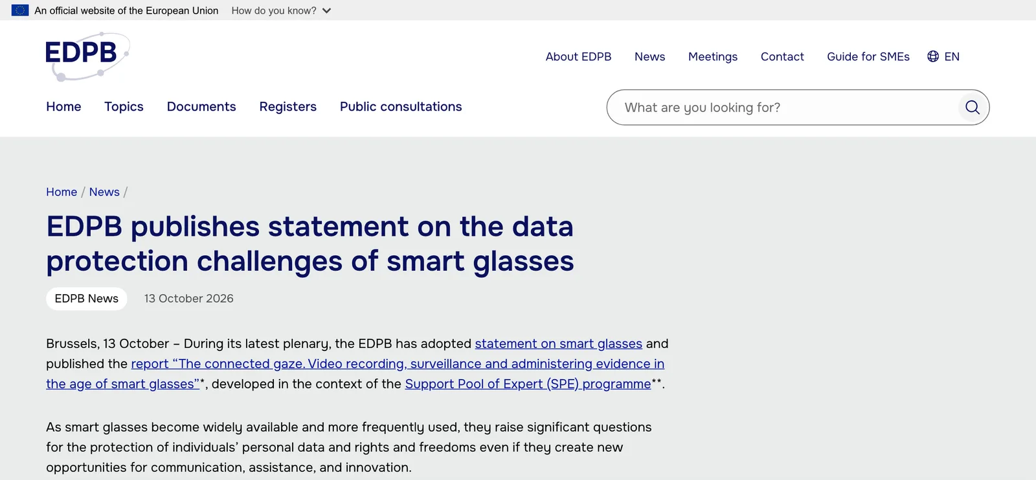The width and height of the screenshot is (1036, 480).
Task: Click the EDPB logo
Action: click(x=87, y=56)
